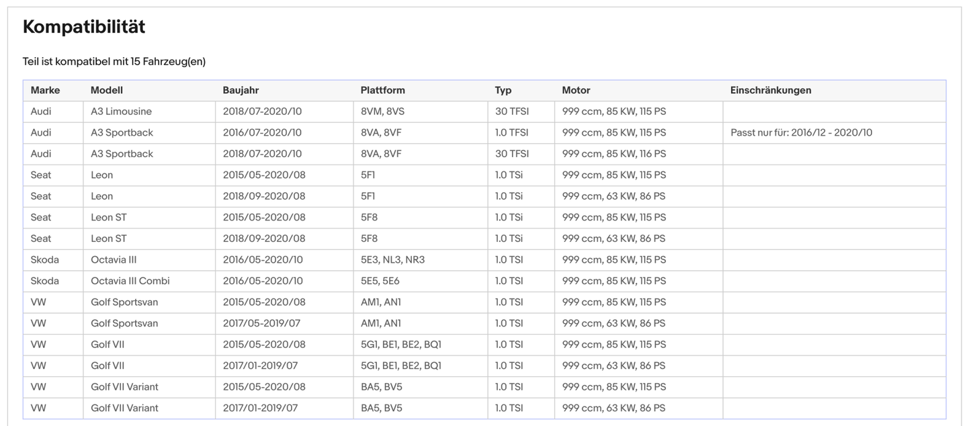Image resolution: width=971 pixels, height=426 pixels.
Task: Click the Marke column header
Action: tap(45, 90)
